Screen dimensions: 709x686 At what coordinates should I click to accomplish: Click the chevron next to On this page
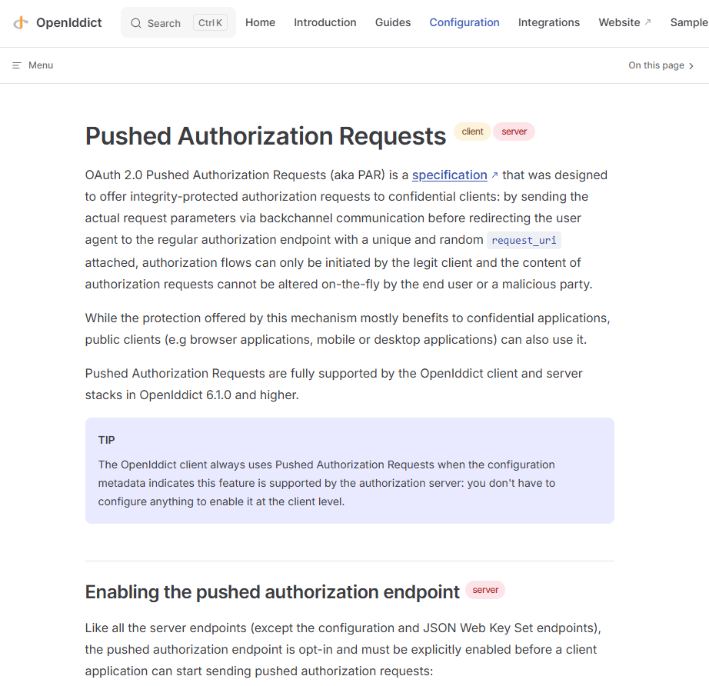[x=691, y=66]
